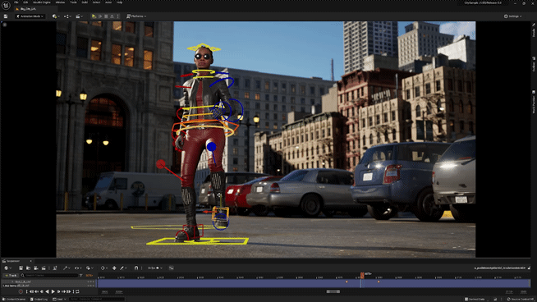Open the play options three-dot menu

click(117, 16)
